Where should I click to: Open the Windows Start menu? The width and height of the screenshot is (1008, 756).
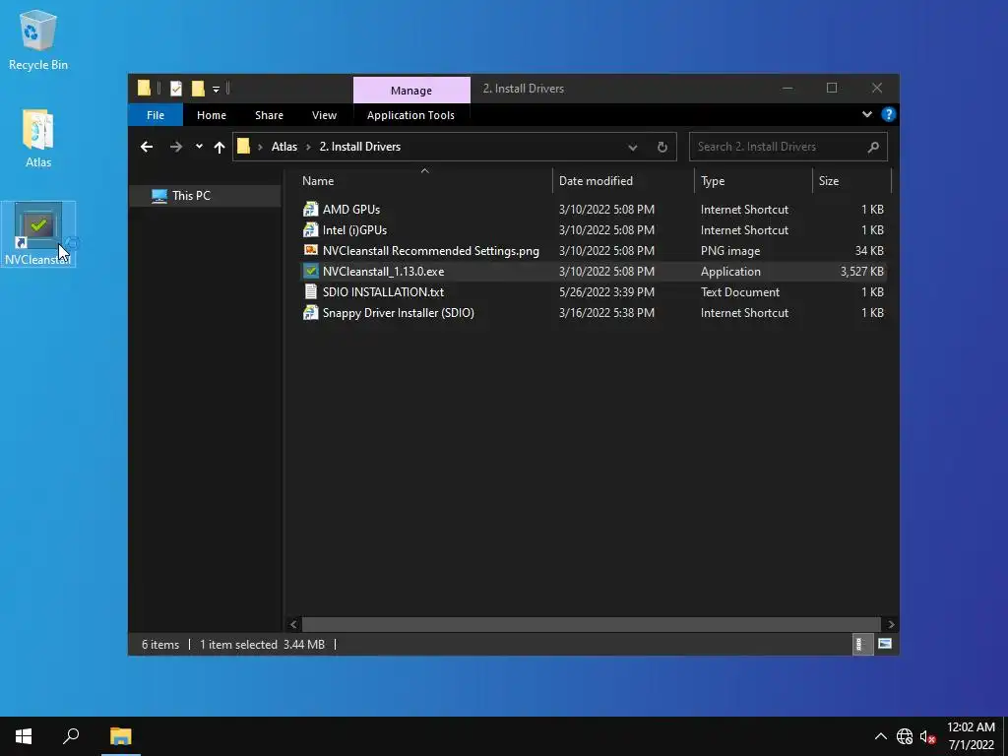click(x=24, y=736)
